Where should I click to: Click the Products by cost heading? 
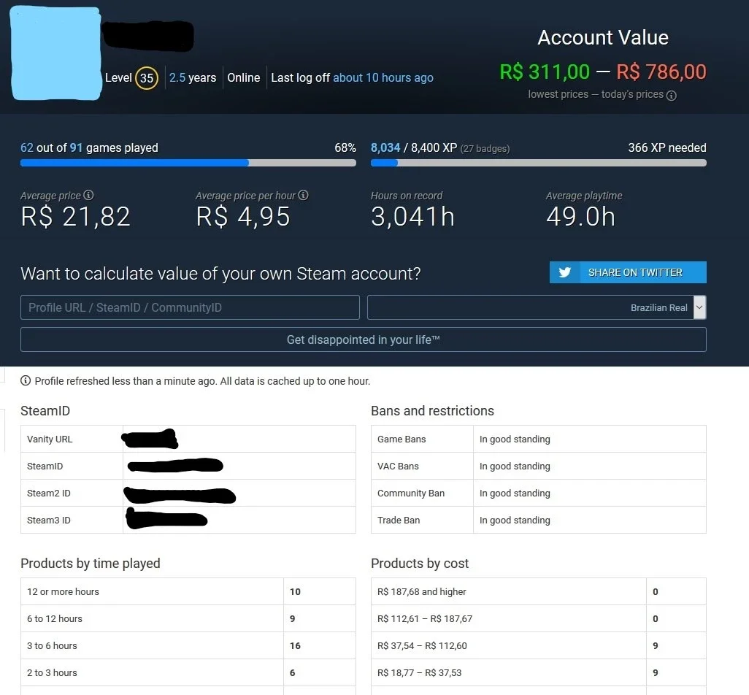pyautogui.click(x=420, y=564)
